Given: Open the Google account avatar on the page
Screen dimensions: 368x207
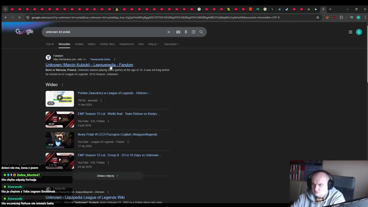Looking at the screenshot, I should click(x=359, y=32).
